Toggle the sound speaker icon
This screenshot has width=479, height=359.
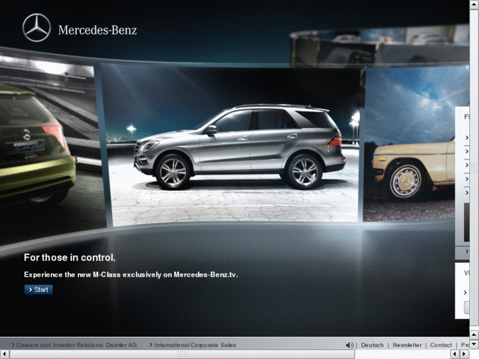tap(349, 345)
